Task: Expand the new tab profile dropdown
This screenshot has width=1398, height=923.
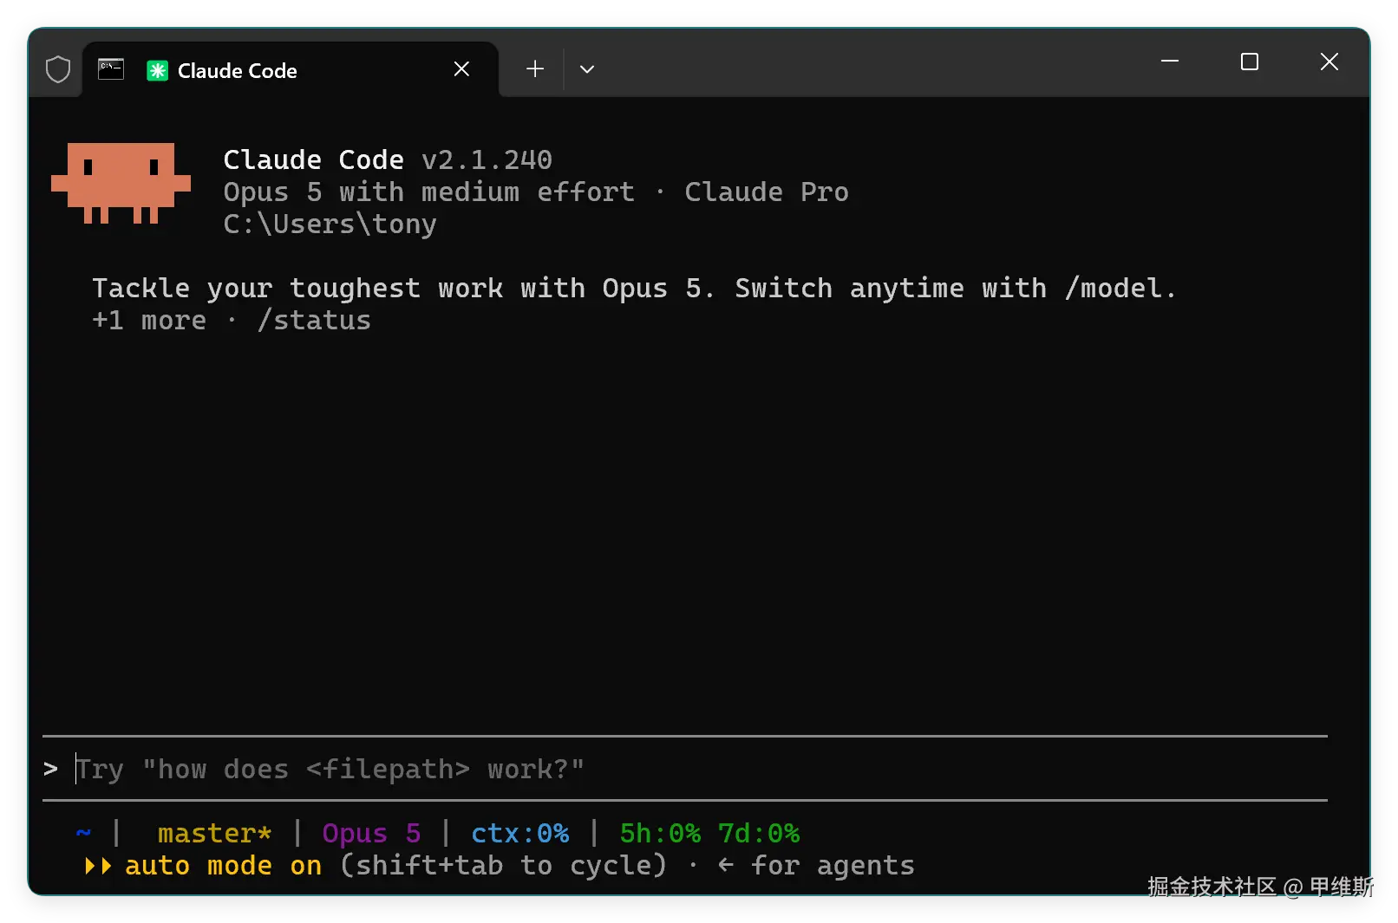Action: [587, 69]
